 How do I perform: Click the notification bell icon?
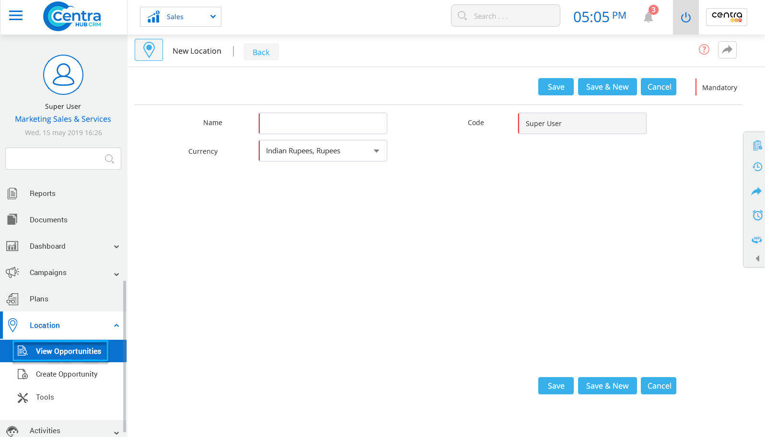[649, 17]
